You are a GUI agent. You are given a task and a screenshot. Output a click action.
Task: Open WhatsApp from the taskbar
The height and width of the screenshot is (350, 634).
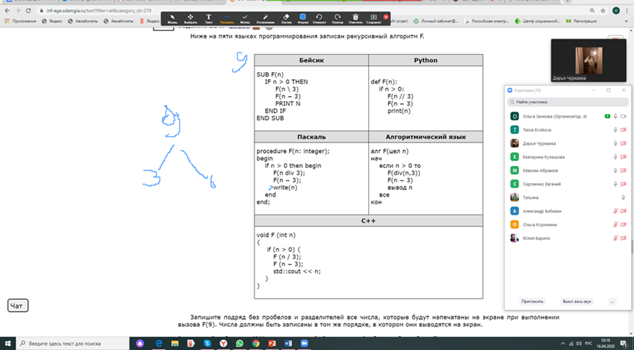tap(240, 343)
